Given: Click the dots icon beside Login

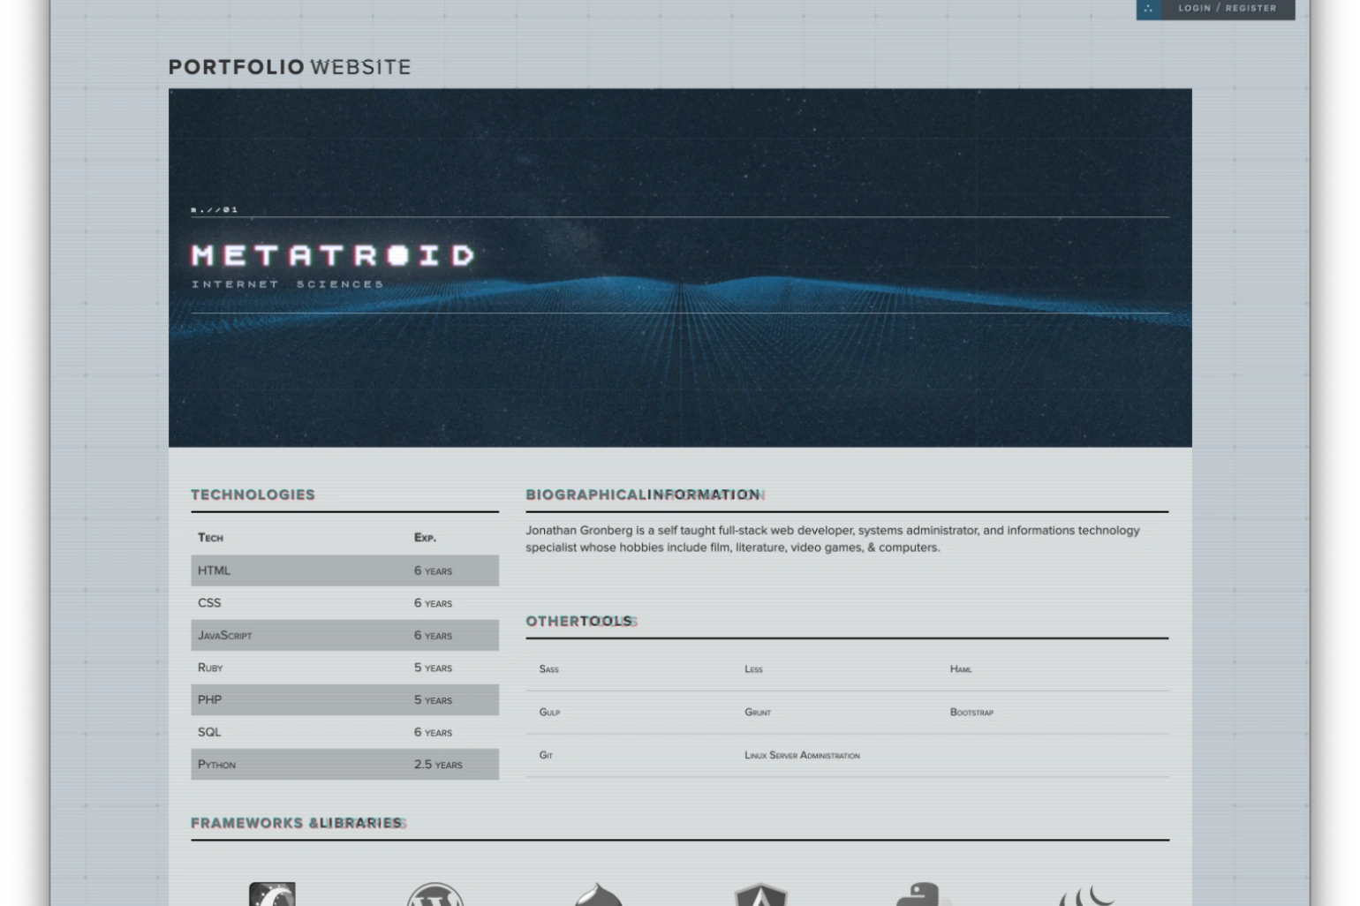Looking at the screenshot, I should (x=1148, y=9).
